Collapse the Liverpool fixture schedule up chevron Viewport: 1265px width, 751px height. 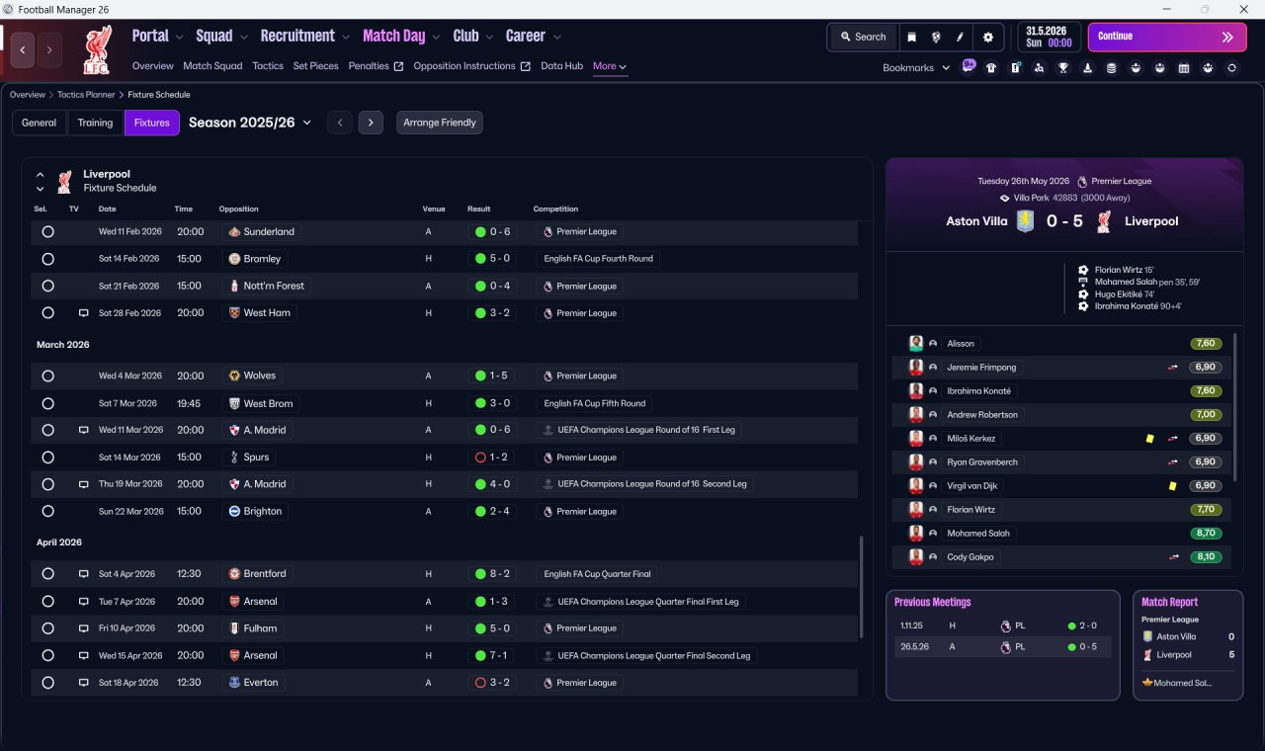[41, 175]
